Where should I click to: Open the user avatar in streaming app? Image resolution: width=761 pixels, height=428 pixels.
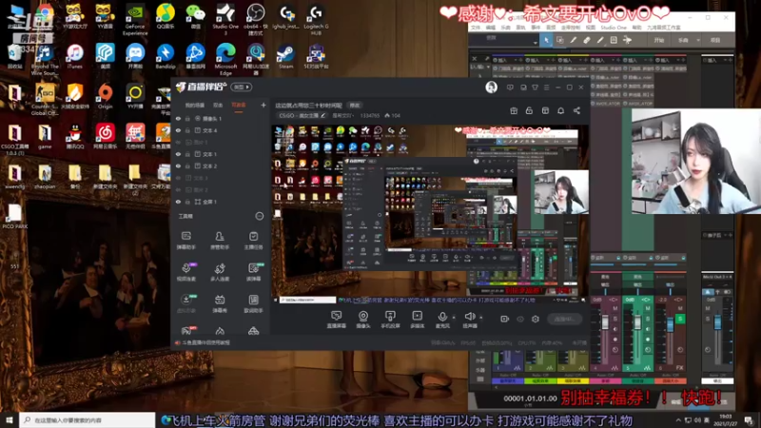pyautogui.click(x=491, y=88)
